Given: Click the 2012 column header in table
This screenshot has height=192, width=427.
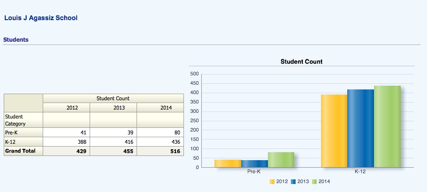Looking at the screenshot, I should (x=72, y=108).
